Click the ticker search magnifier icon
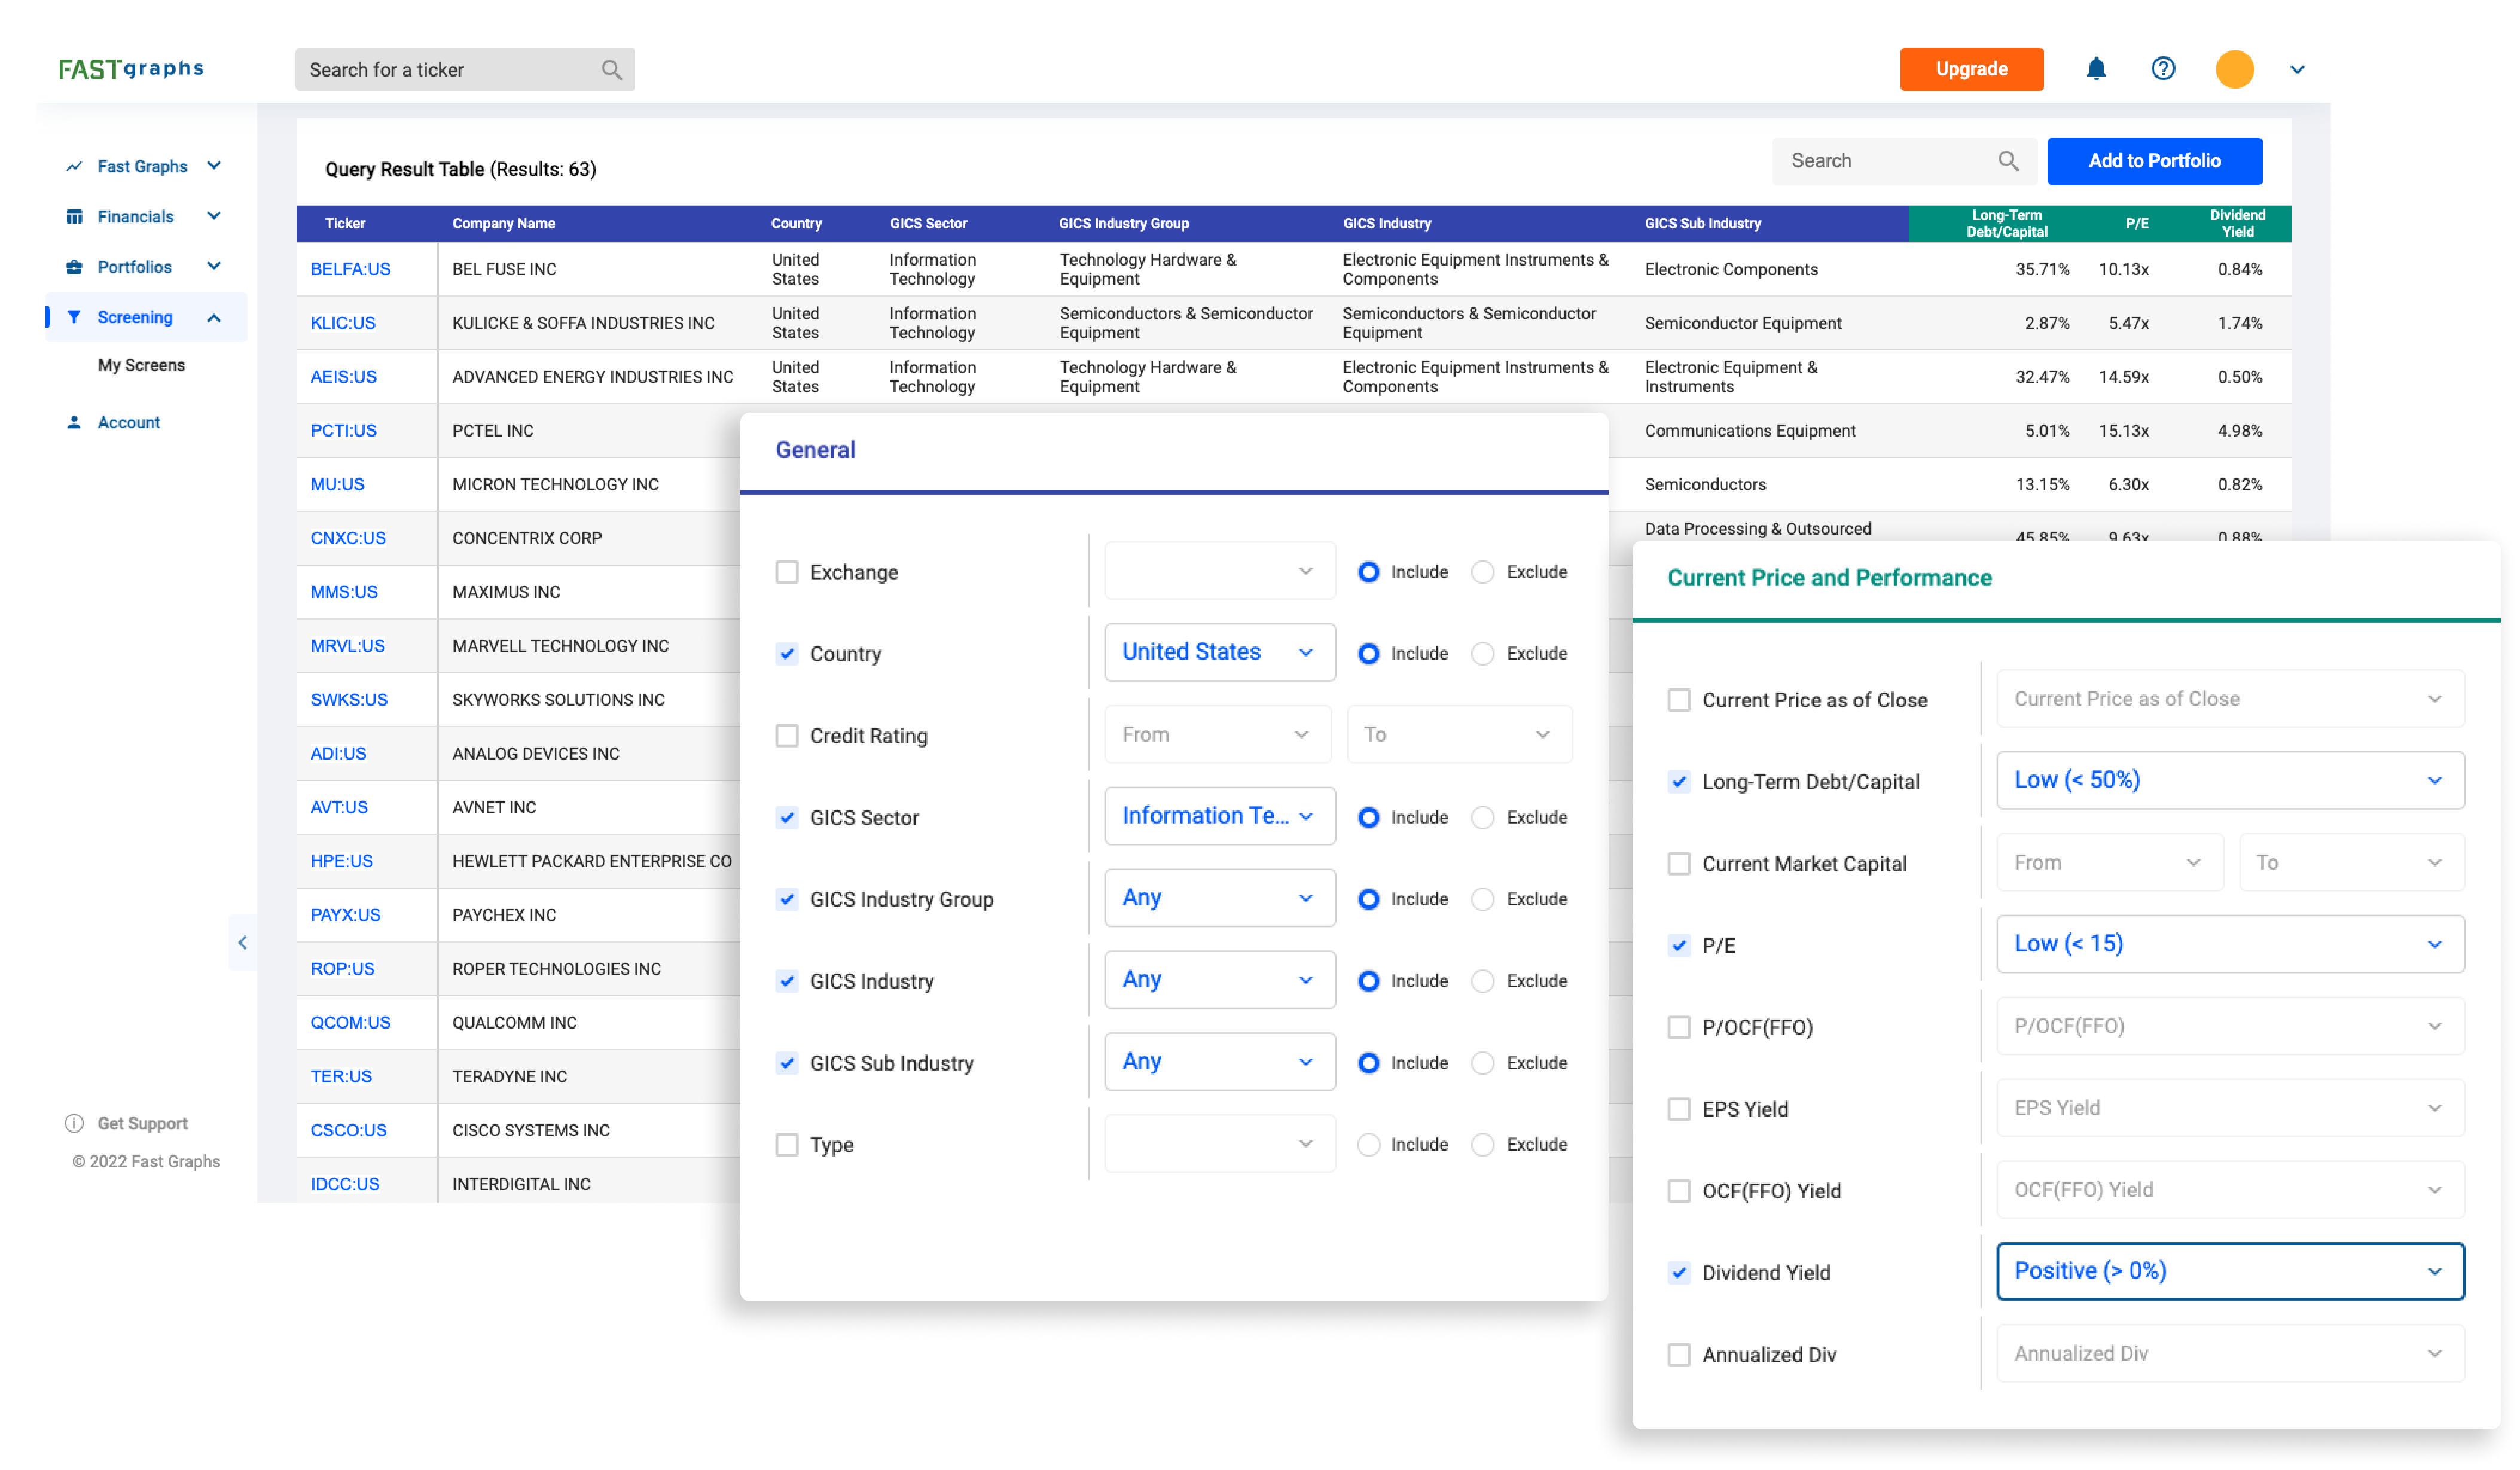 (611, 70)
